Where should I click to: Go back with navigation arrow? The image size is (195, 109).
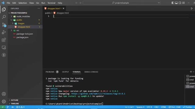tap(76, 3)
